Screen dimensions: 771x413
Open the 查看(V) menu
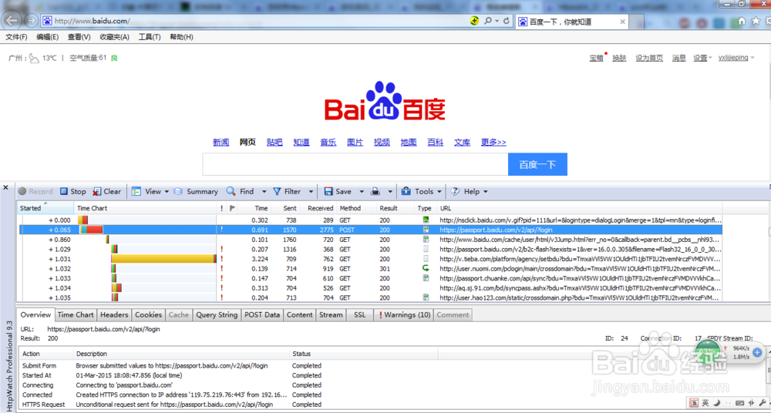[x=79, y=37]
